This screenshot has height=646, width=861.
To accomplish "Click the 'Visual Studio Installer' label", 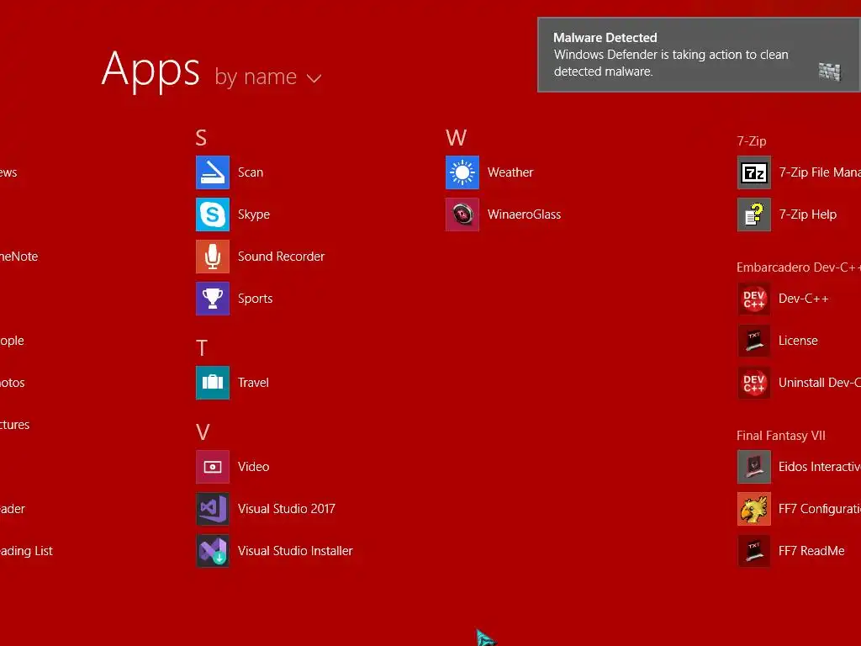I will click(295, 551).
